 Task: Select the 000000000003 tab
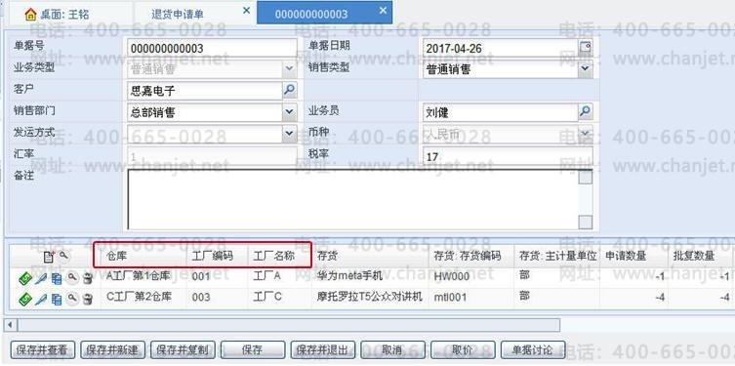coord(324,13)
